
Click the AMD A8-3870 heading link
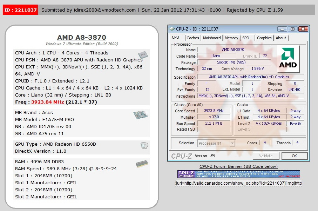pos(82,37)
